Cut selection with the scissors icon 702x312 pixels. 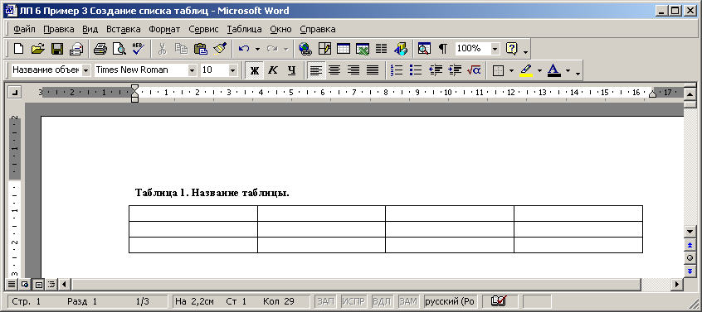162,48
